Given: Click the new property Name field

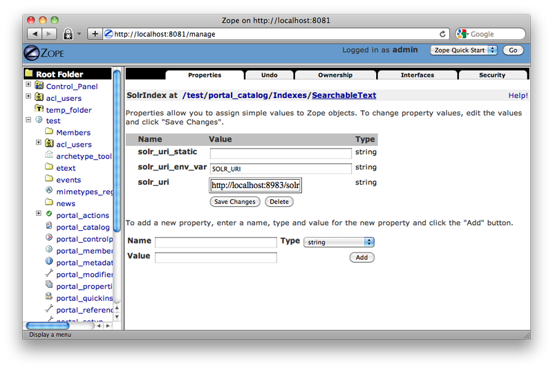Looking at the screenshot, I should tap(216, 242).
